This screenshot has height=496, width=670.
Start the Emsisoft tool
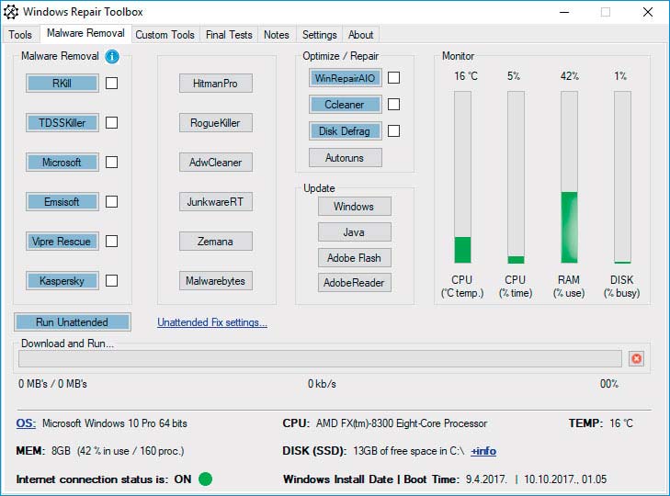(62, 202)
